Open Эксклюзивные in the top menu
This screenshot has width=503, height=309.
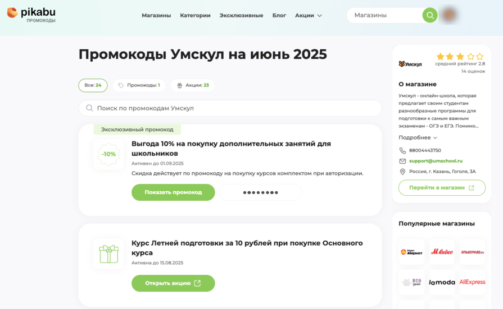pyautogui.click(x=241, y=15)
